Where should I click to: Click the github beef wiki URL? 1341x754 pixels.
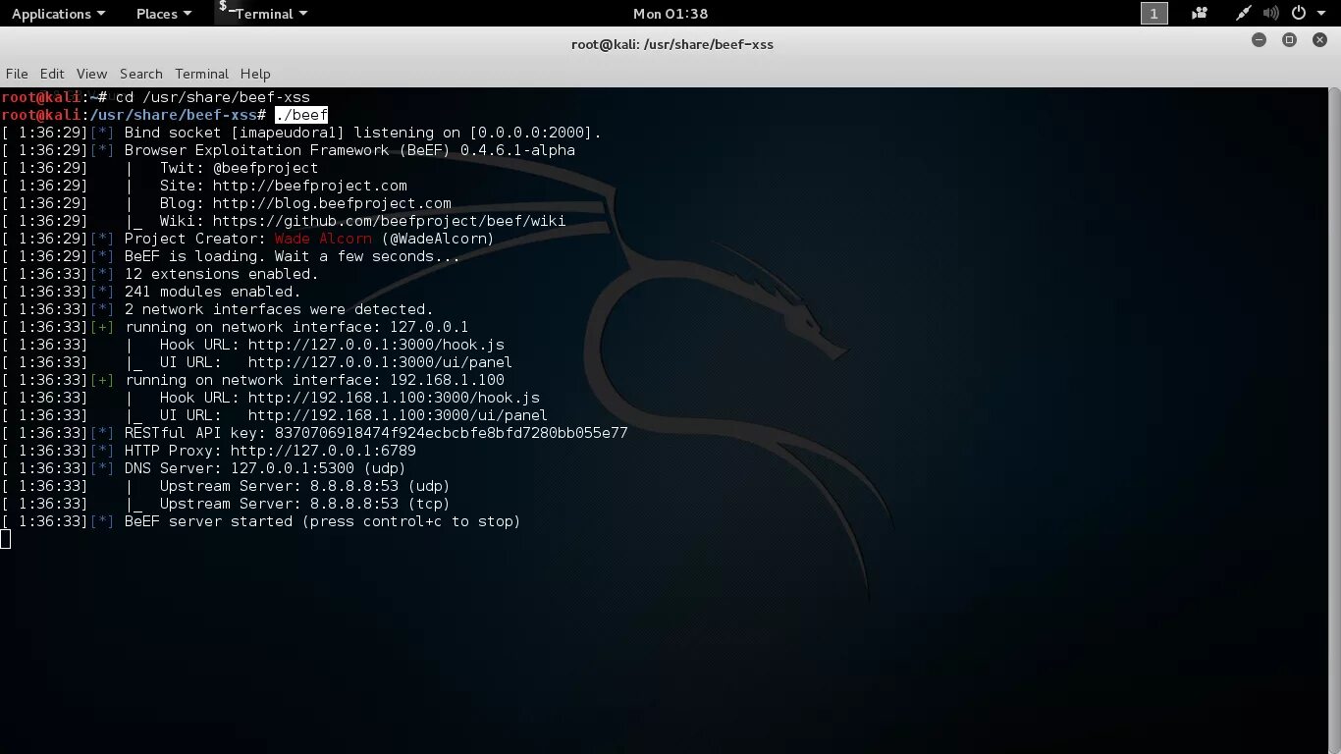tap(390, 221)
